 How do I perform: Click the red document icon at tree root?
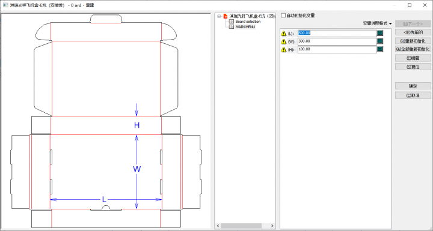[x=226, y=16]
